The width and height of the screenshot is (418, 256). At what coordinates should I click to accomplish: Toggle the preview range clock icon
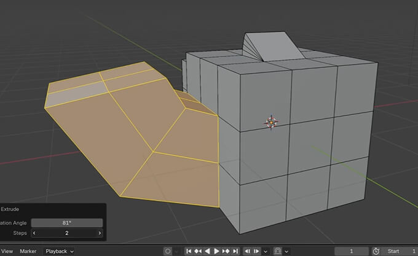tap(376, 251)
